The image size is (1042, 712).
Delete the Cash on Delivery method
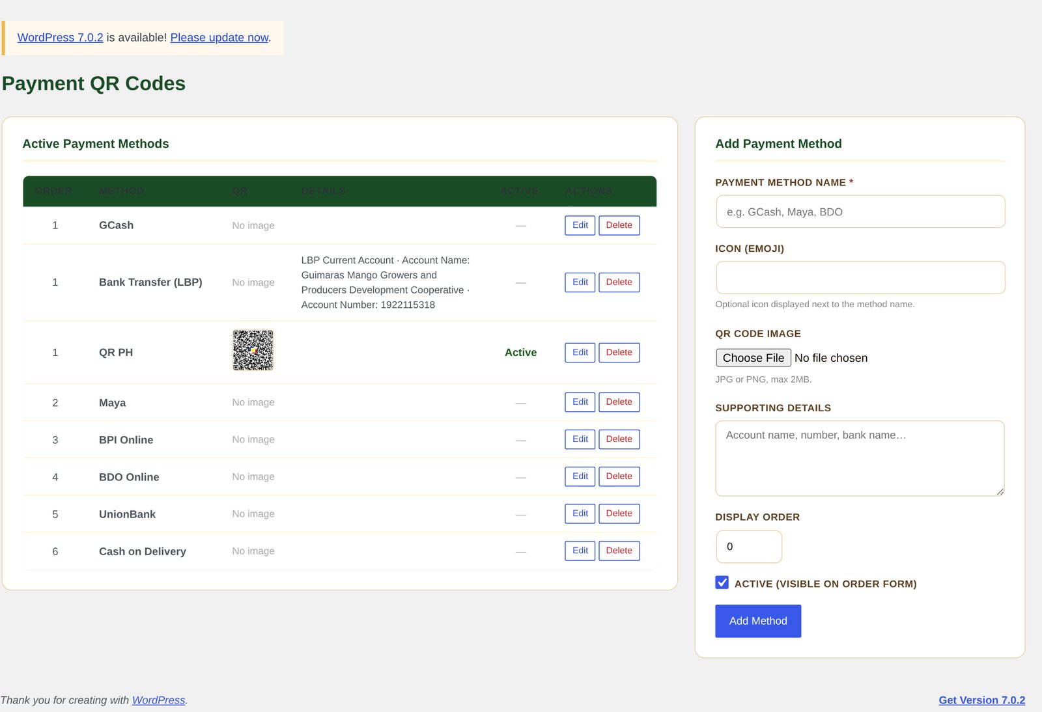click(619, 551)
